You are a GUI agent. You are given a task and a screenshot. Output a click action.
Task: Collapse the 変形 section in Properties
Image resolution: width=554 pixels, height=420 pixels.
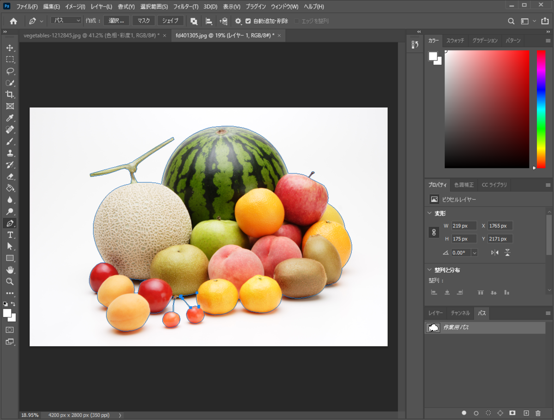click(429, 213)
